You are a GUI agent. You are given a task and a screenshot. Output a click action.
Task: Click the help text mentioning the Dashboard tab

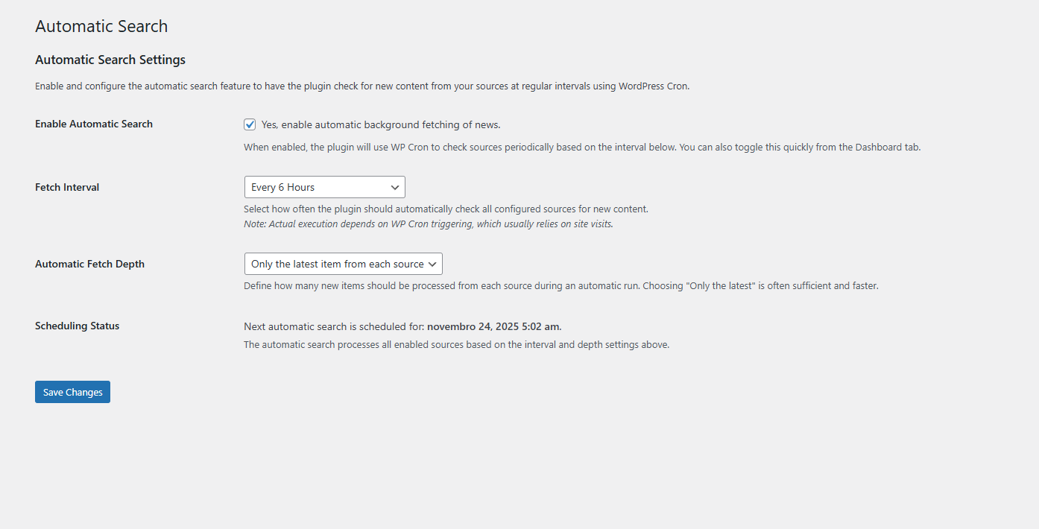582,147
